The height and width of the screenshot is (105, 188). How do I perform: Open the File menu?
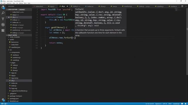point(1,3)
